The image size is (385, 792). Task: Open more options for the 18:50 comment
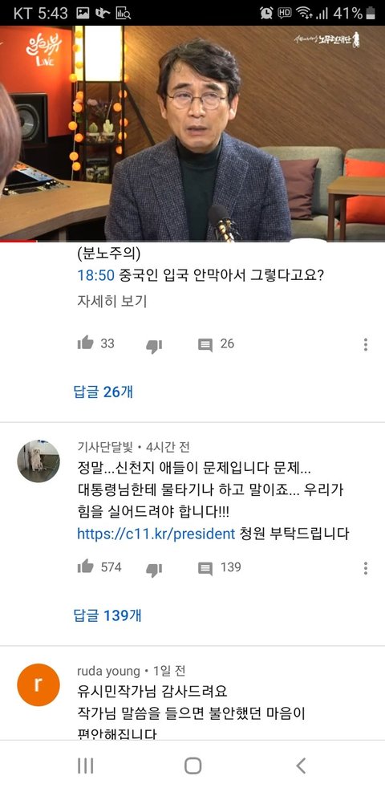tap(365, 344)
